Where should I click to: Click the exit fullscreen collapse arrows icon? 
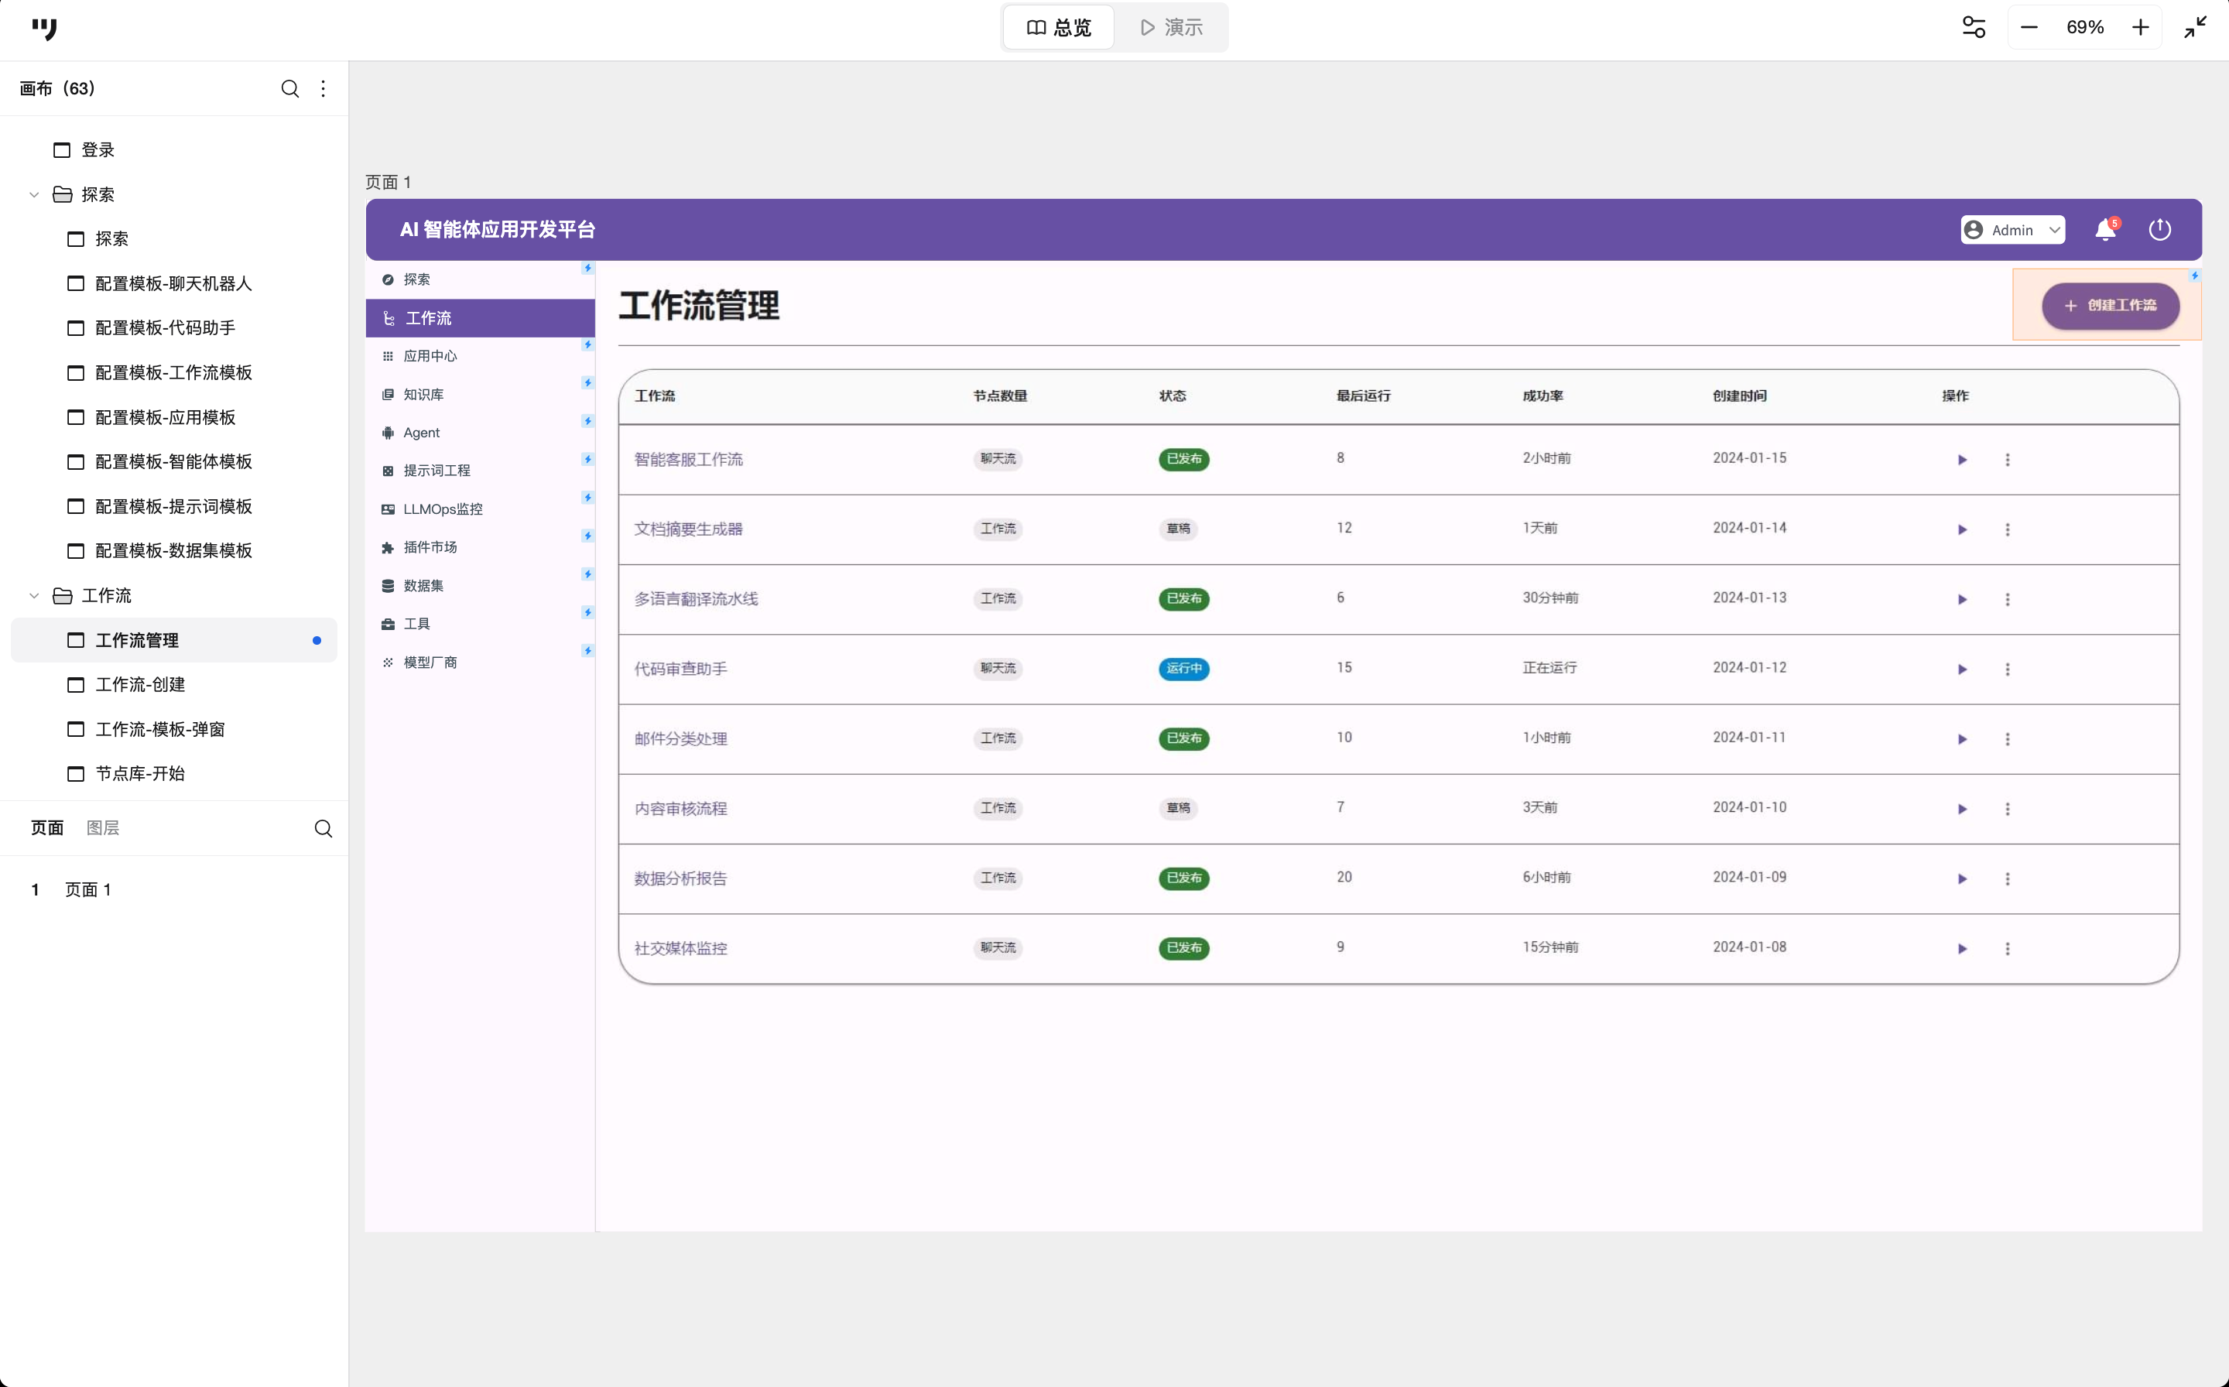pyautogui.click(x=2195, y=28)
